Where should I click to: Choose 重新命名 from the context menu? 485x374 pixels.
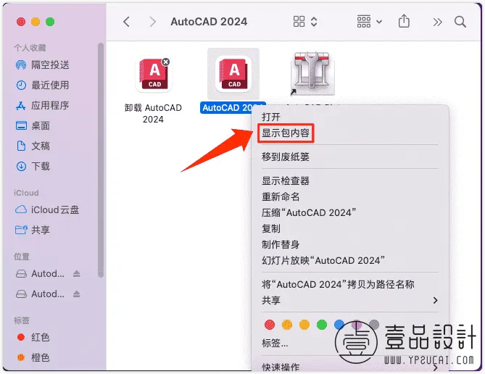coord(281,196)
